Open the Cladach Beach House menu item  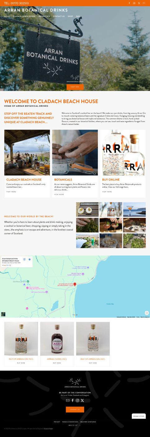(24, 16)
